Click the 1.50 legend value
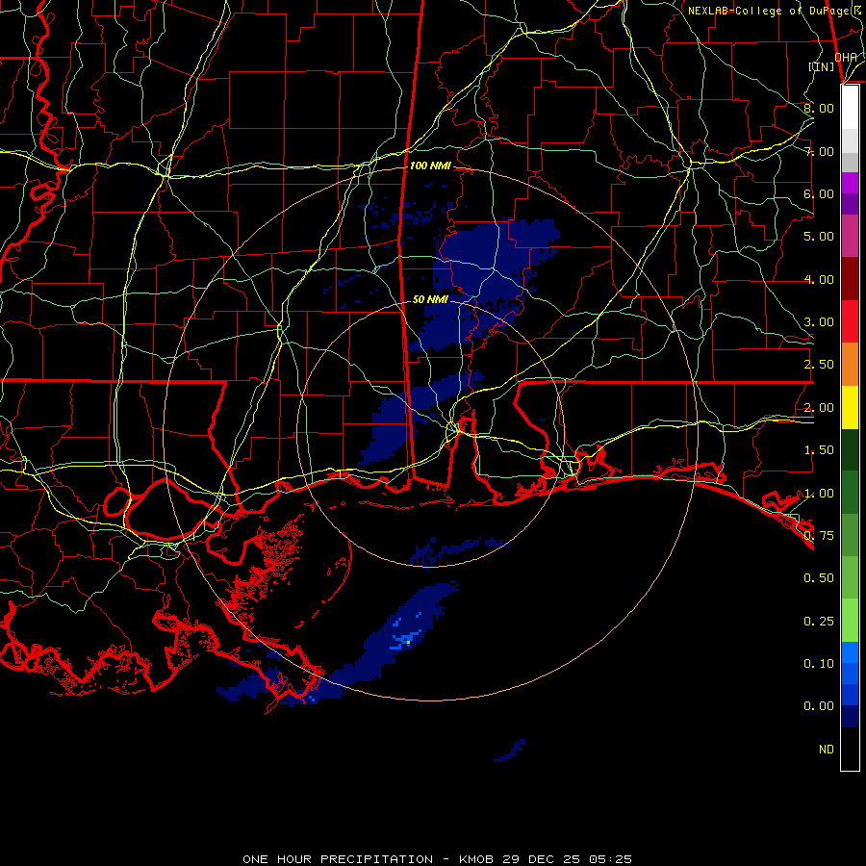 point(819,450)
